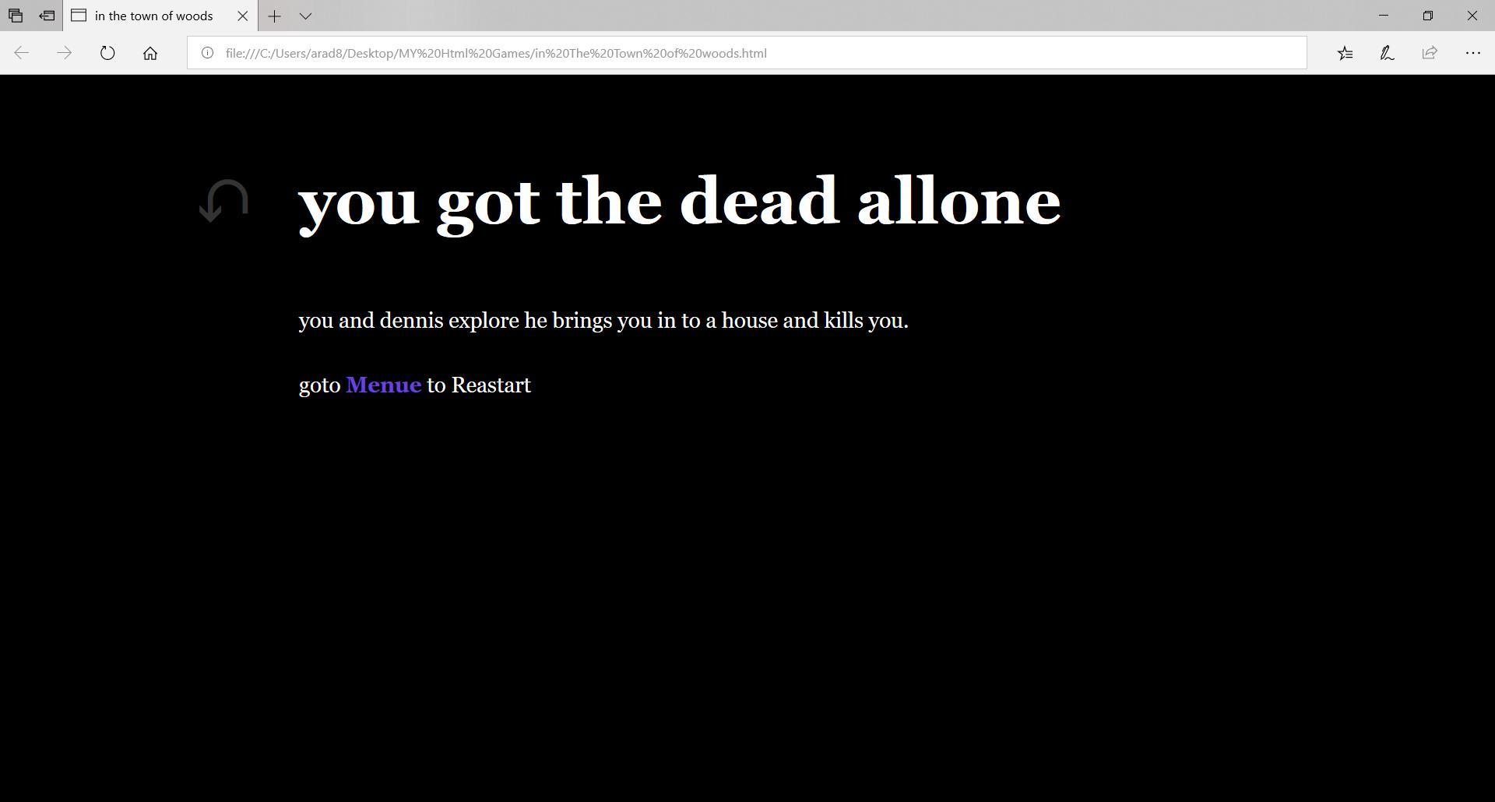The image size is (1495, 802).
Task: Share this page
Action: tap(1430, 53)
